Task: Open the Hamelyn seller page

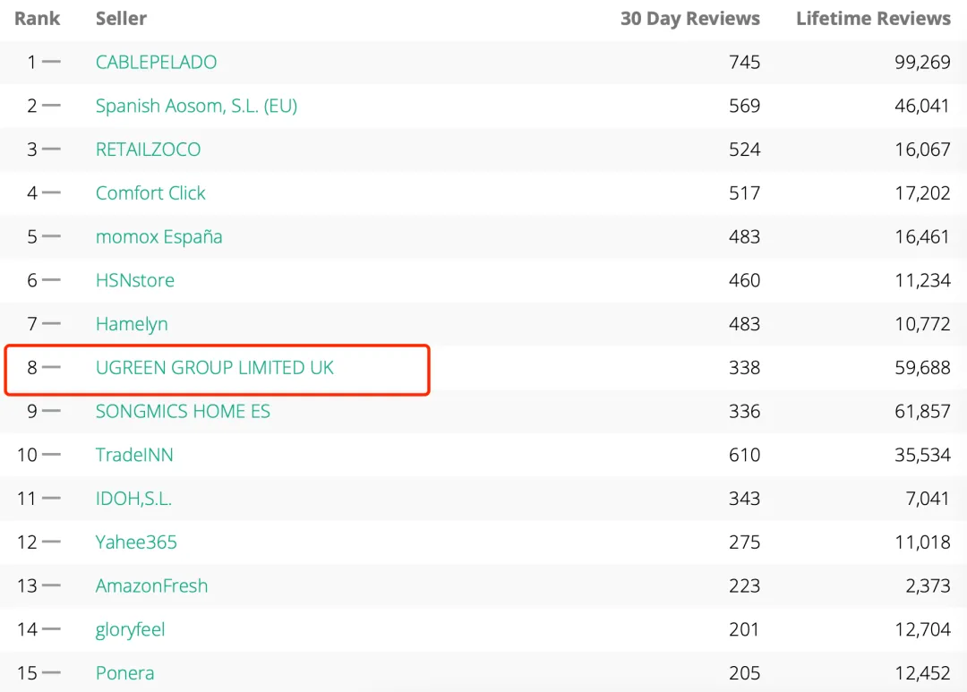Action: click(x=132, y=324)
